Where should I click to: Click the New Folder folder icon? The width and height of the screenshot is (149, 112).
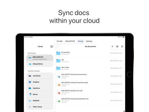[58, 68]
